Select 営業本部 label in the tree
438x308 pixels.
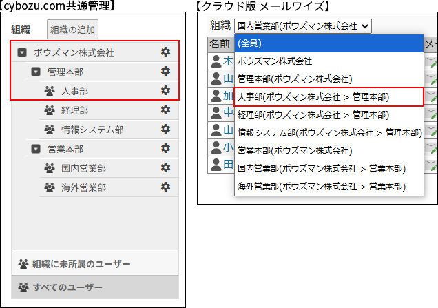pyautogui.click(x=65, y=149)
